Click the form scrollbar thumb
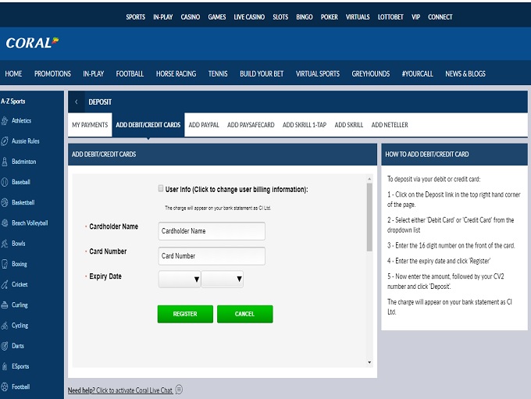This screenshot has height=399, width=531. point(369,217)
